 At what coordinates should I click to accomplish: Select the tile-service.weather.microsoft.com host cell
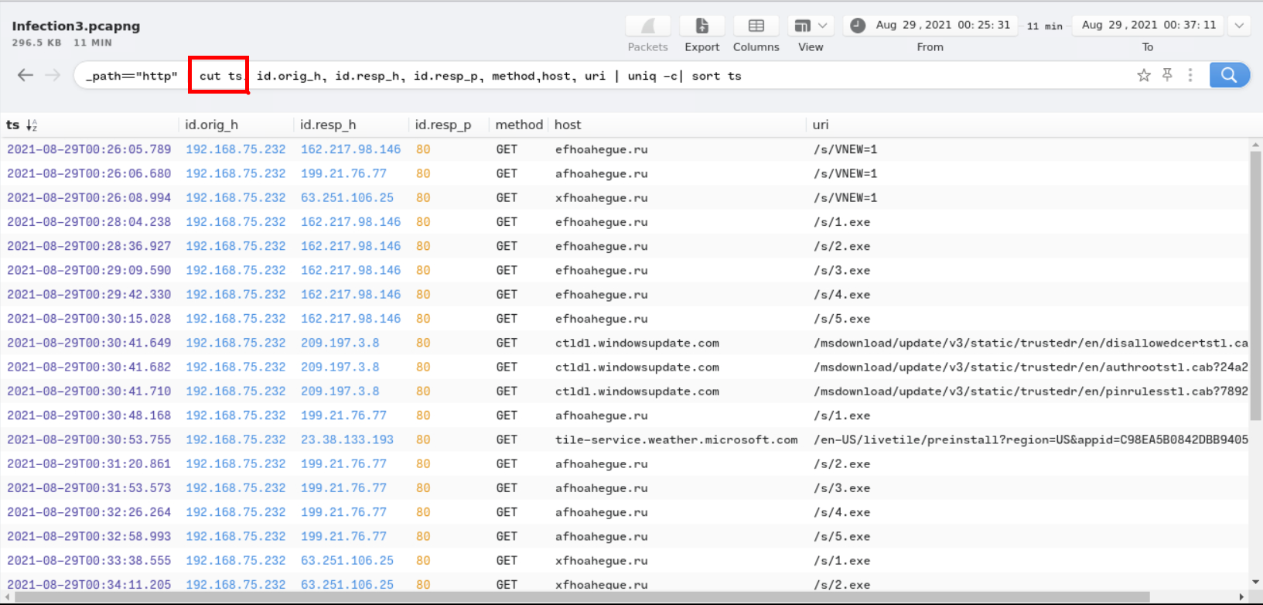click(676, 439)
